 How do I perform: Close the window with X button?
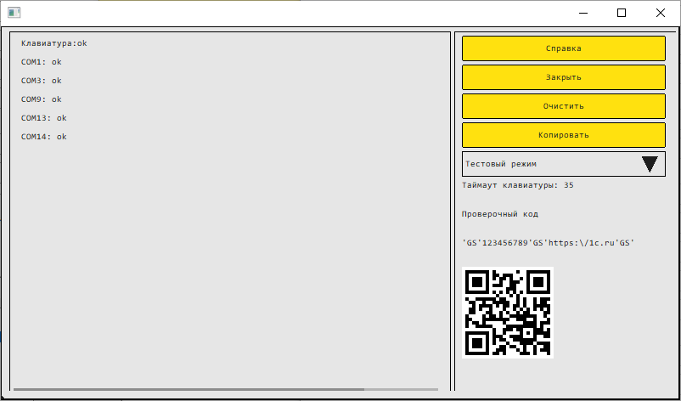click(660, 13)
